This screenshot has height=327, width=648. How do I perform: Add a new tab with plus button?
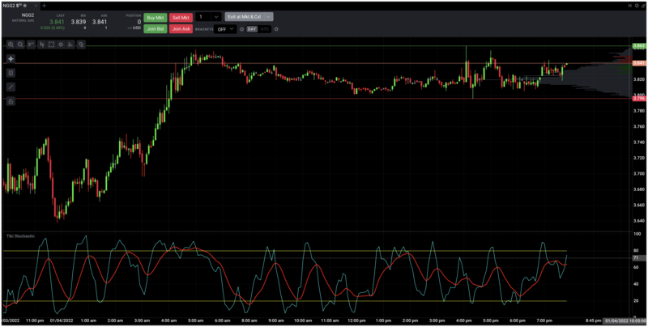(45, 6)
